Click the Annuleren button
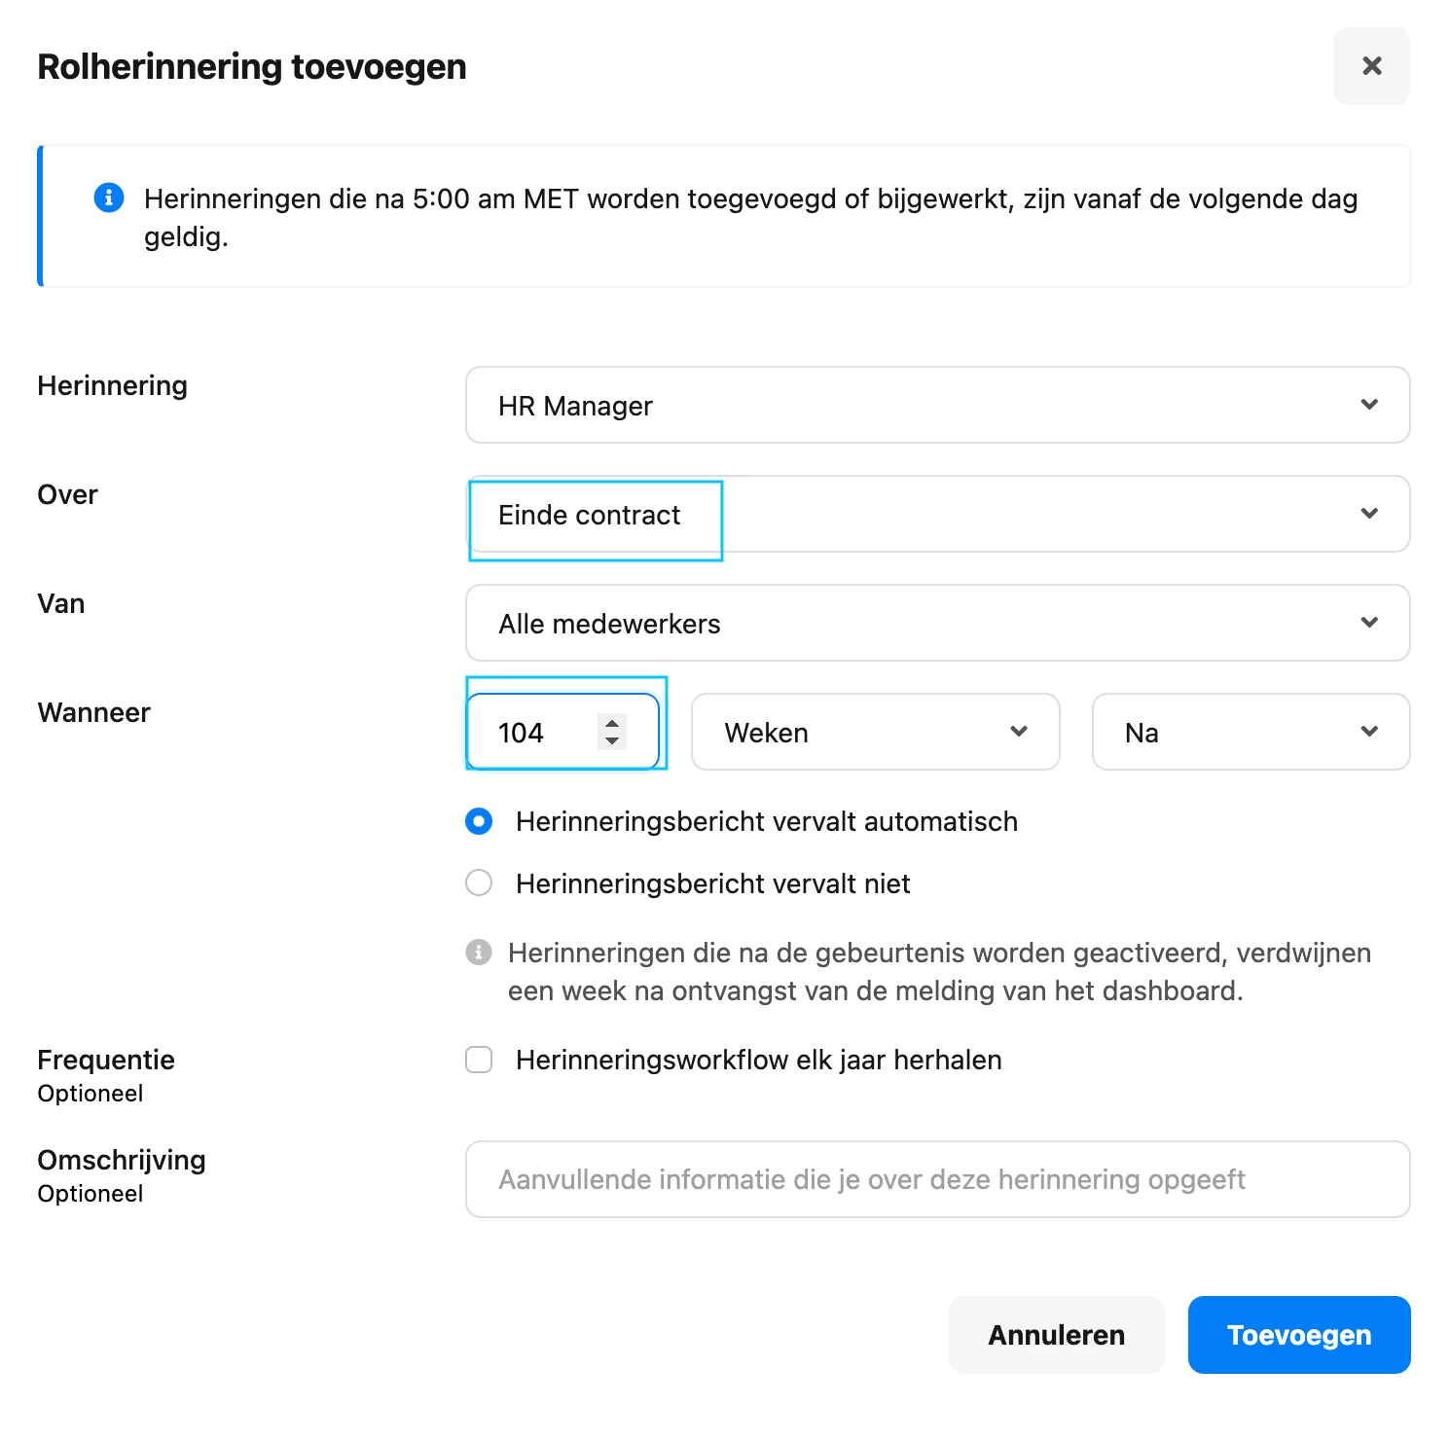Viewport: 1450px width, 1440px height. pyautogui.click(x=1057, y=1335)
